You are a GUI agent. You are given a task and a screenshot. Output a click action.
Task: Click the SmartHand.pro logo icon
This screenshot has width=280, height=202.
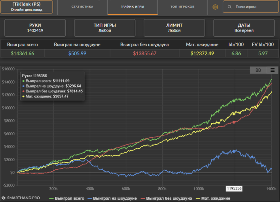pyautogui.click(x=3, y=198)
